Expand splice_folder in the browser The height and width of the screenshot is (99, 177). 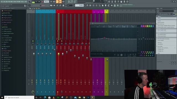coord(7,68)
